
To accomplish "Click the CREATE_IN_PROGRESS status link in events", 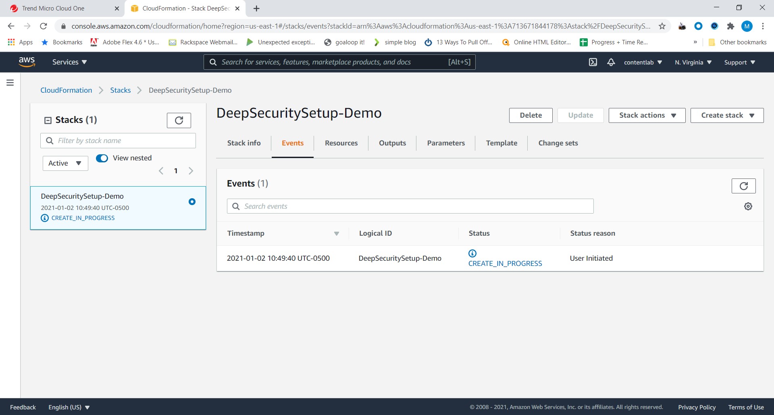I will coord(505,264).
